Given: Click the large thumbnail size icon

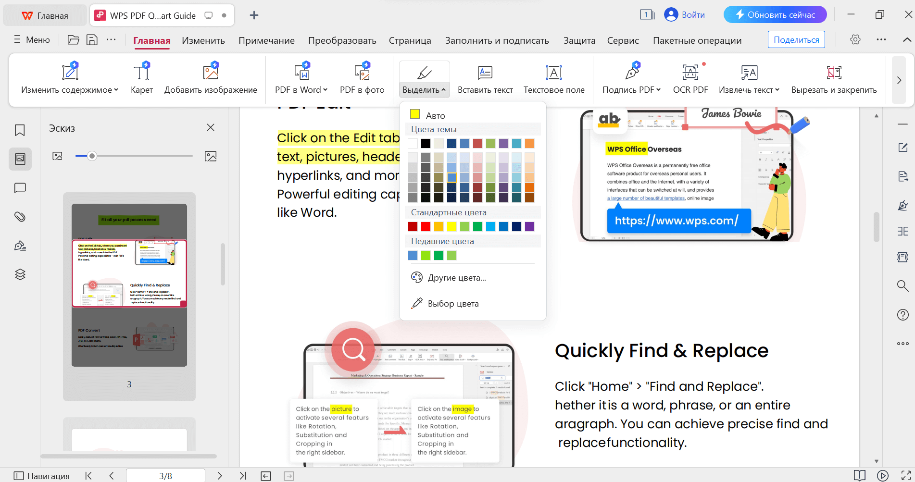Looking at the screenshot, I should tap(211, 156).
